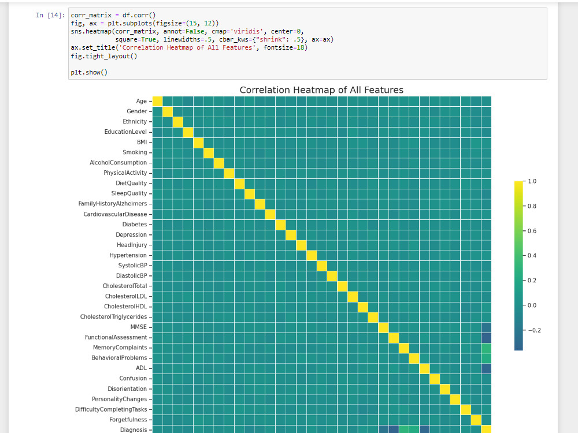The height and width of the screenshot is (433, 578).
Task: Click the 'FamilyHistoryAlzheimers' axis label
Action: coord(113,204)
